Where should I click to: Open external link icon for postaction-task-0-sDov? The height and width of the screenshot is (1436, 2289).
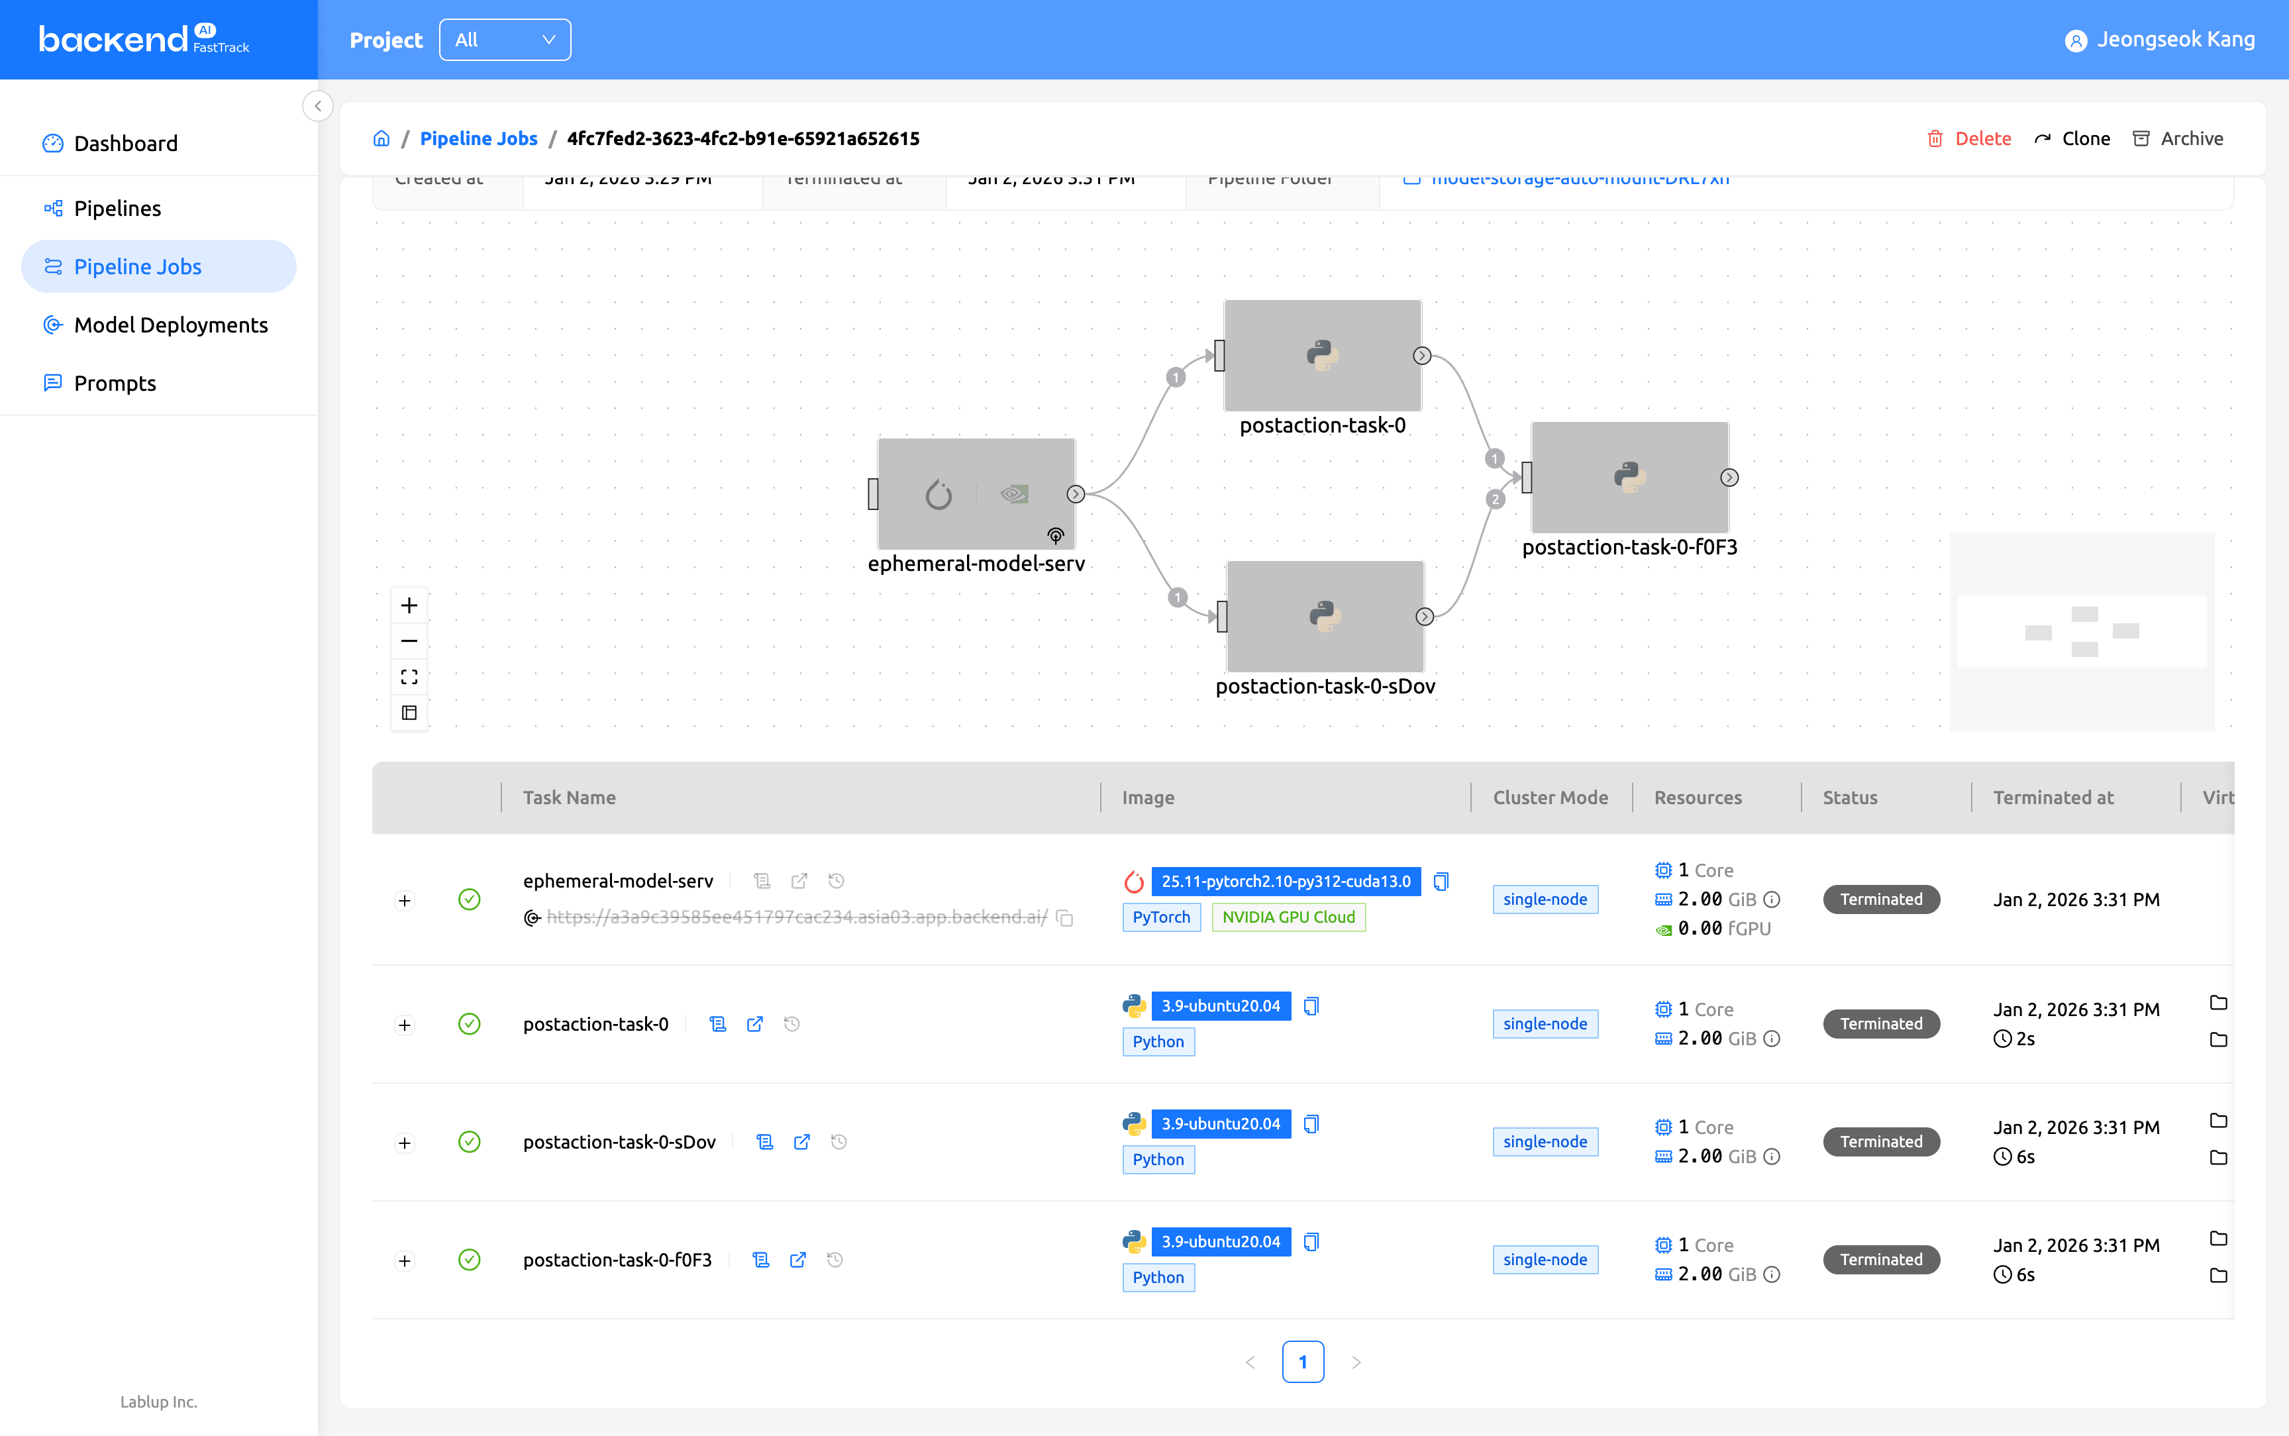(801, 1142)
